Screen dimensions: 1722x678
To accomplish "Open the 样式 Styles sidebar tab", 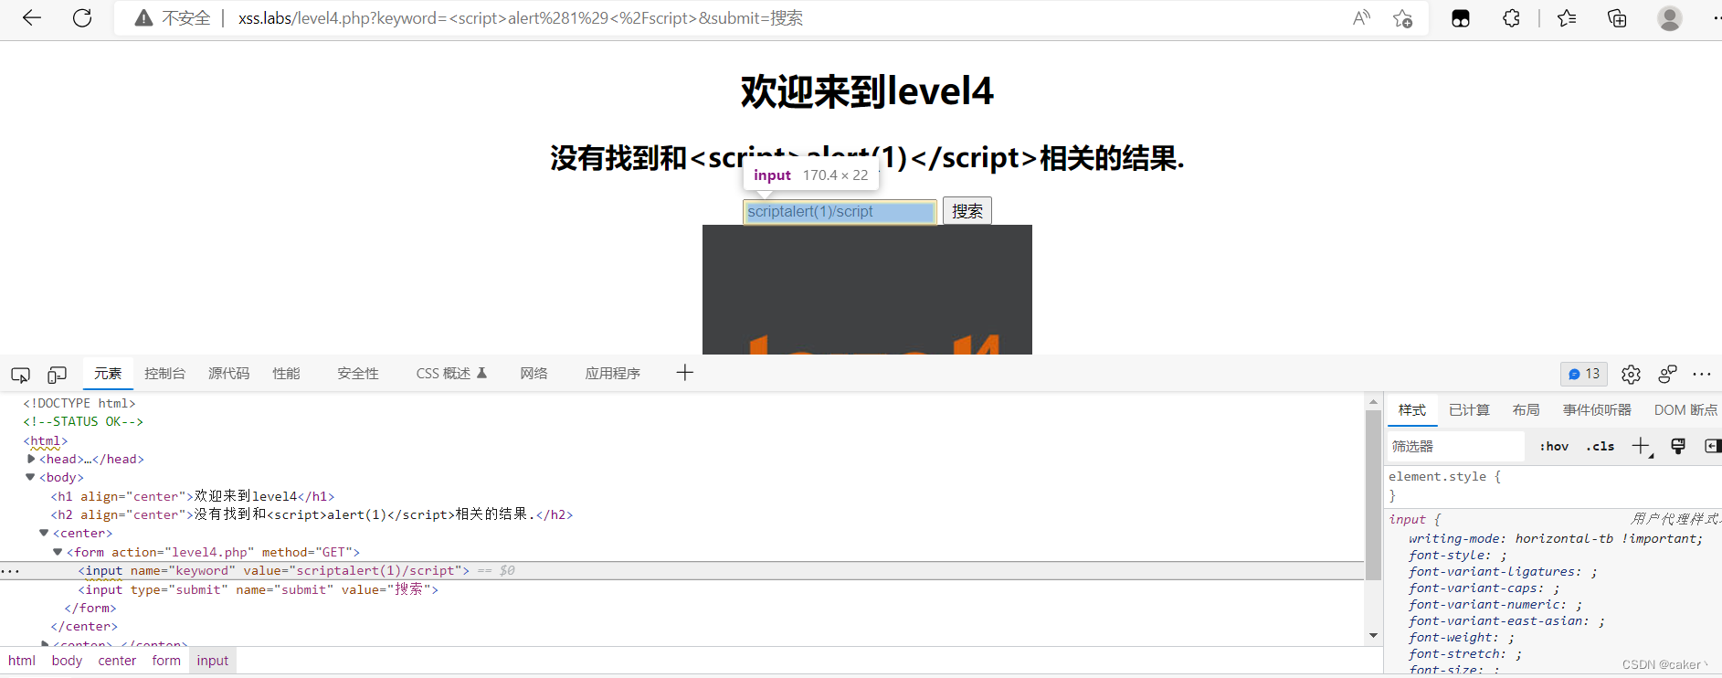I will coord(1412,410).
